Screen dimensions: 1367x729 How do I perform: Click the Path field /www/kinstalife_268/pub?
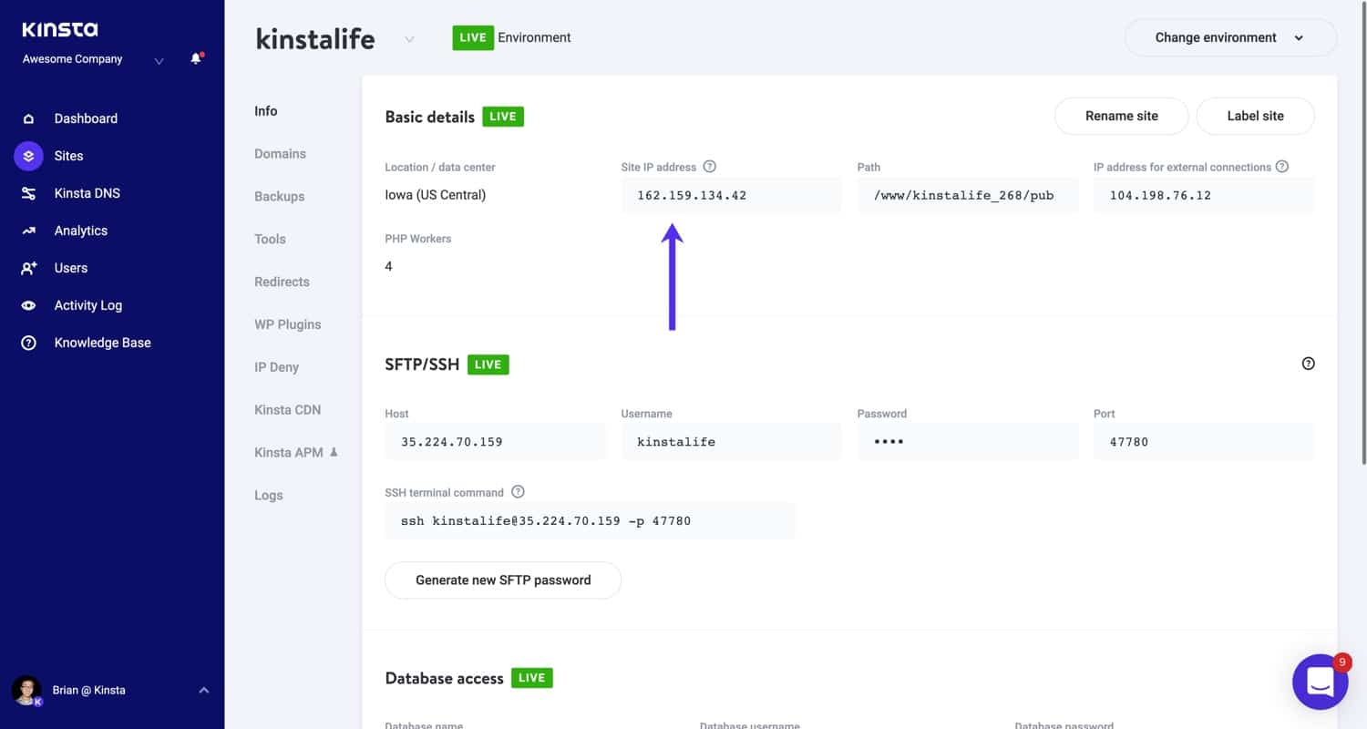967,195
